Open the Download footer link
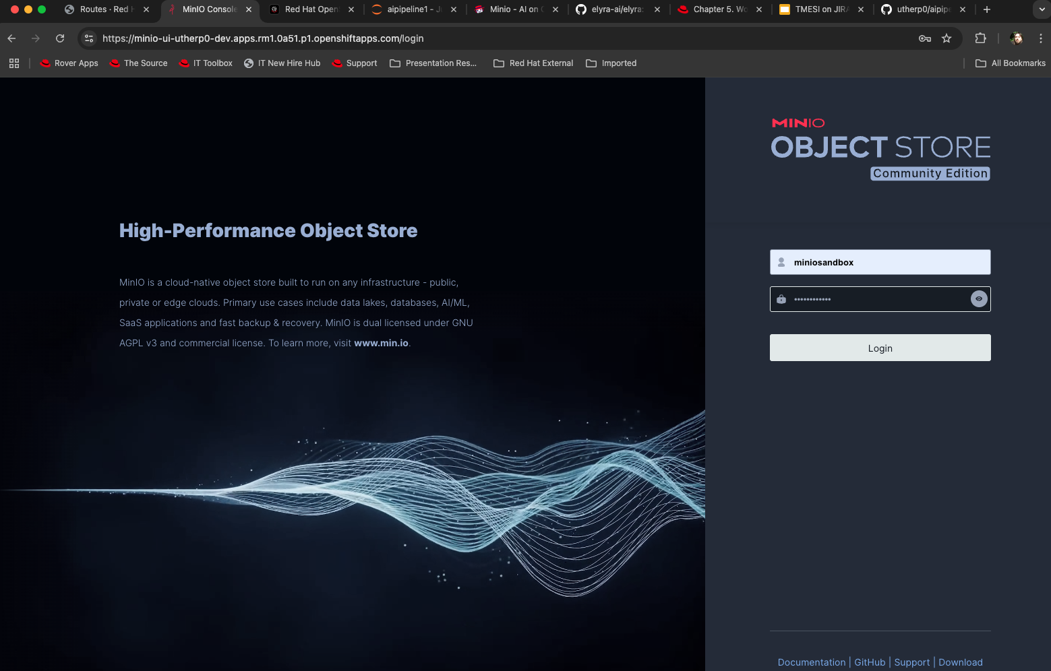The image size is (1051, 671). [960, 662]
